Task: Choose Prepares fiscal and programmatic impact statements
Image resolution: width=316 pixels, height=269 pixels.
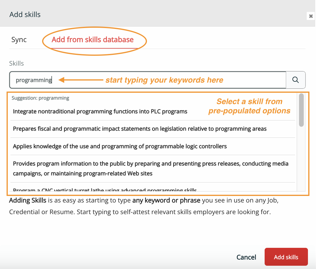Action: coord(139,129)
